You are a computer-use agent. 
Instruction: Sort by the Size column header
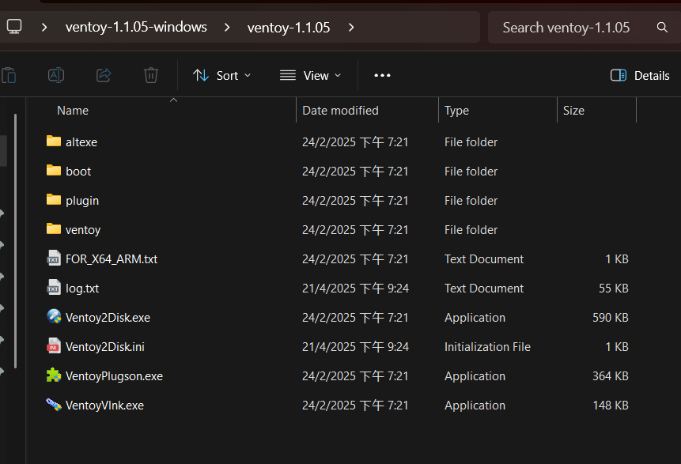(x=573, y=111)
